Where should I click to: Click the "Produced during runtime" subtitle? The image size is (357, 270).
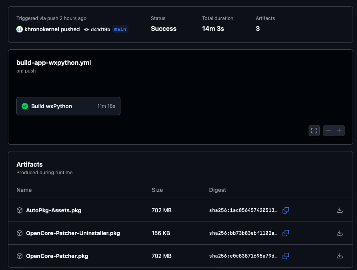click(x=44, y=173)
